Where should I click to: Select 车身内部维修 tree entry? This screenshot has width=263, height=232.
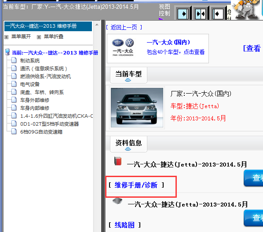pyautogui.click(x=35, y=108)
